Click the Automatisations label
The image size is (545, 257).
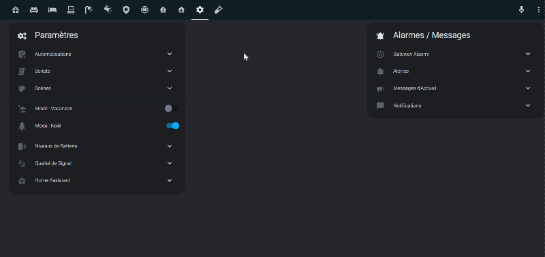[53, 54]
